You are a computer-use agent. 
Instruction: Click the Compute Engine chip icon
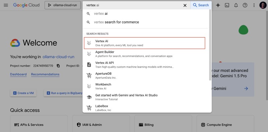coord(203,125)
